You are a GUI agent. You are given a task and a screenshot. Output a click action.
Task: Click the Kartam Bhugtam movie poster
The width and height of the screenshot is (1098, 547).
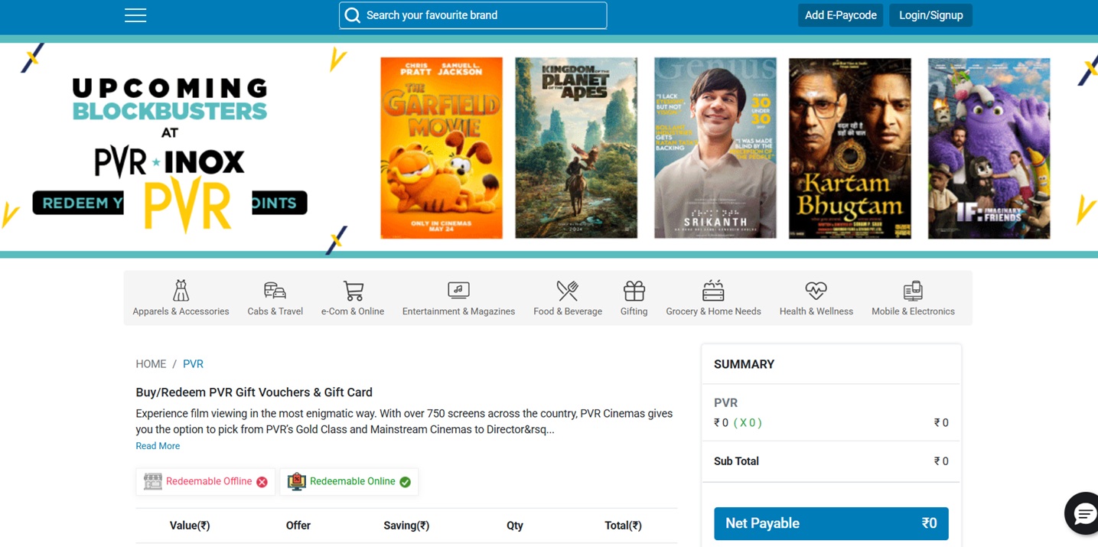850,148
